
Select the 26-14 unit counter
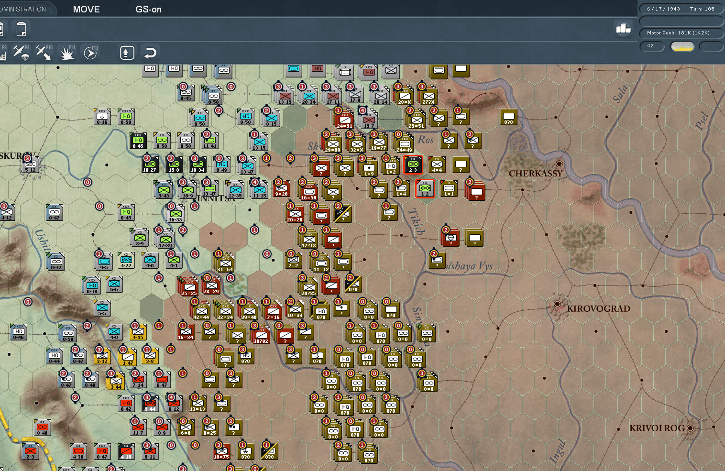click(x=380, y=95)
